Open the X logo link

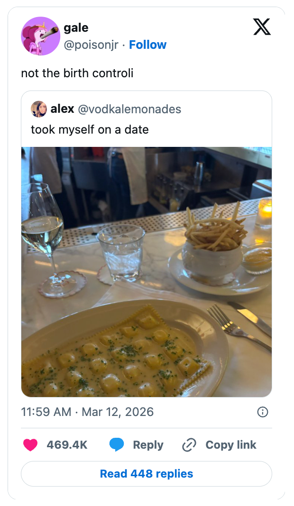pyautogui.click(x=262, y=27)
